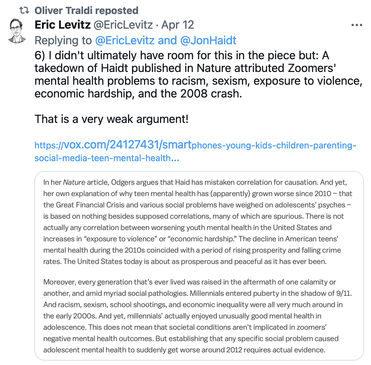This screenshot has height=365, width=371.
Task: Click the italic 'Nature' word in excerpt
Action: pyautogui.click(x=74, y=182)
